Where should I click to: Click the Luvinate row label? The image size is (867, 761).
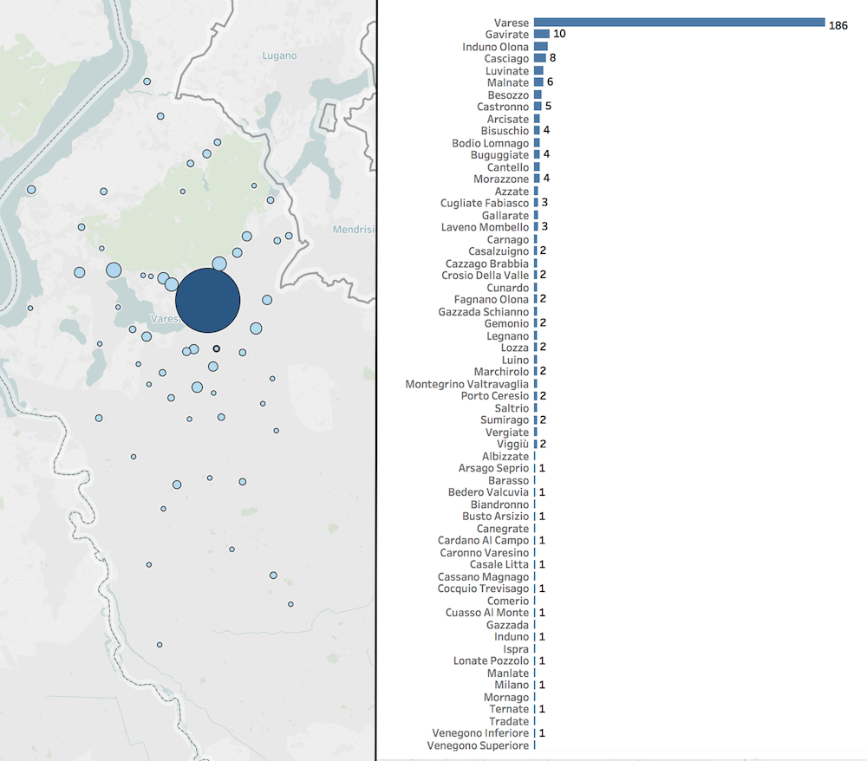[x=507, y=70]
